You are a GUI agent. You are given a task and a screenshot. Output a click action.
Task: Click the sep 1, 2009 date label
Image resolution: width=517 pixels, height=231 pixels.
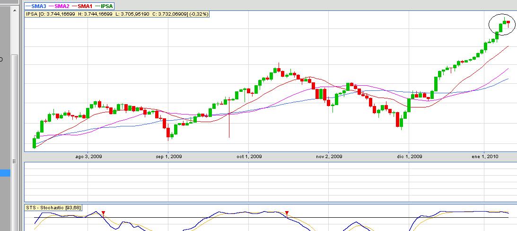tap(168, 156)
